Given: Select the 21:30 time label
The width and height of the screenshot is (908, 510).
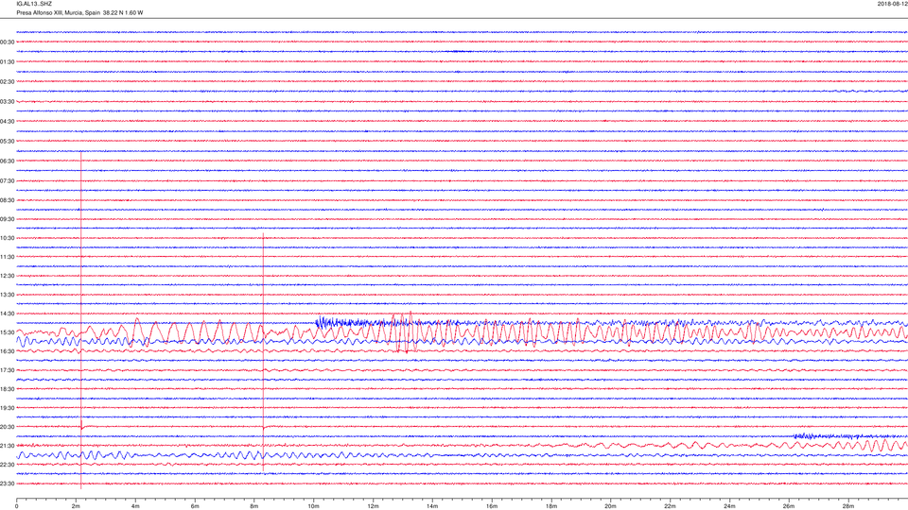Looking at the screenshot, I should coord(8,446).
